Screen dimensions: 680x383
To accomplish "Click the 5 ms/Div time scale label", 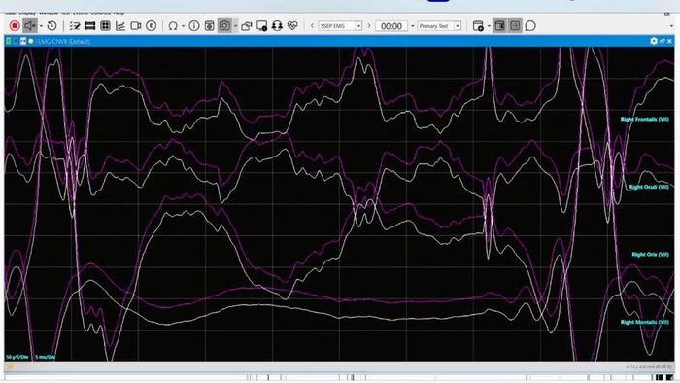I will pyautogui.click(x=45, y=357).
